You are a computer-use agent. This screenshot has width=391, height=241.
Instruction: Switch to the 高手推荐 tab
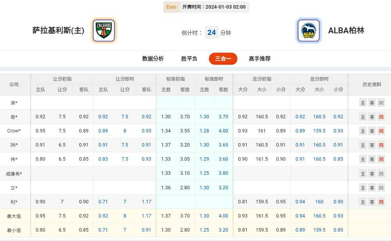(259, 59)
